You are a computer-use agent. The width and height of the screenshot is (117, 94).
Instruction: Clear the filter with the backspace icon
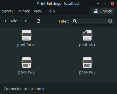[110, 21]
